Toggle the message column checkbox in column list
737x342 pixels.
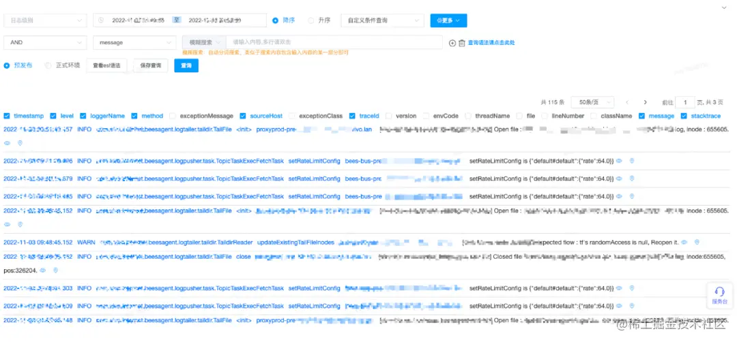point(642,116)
